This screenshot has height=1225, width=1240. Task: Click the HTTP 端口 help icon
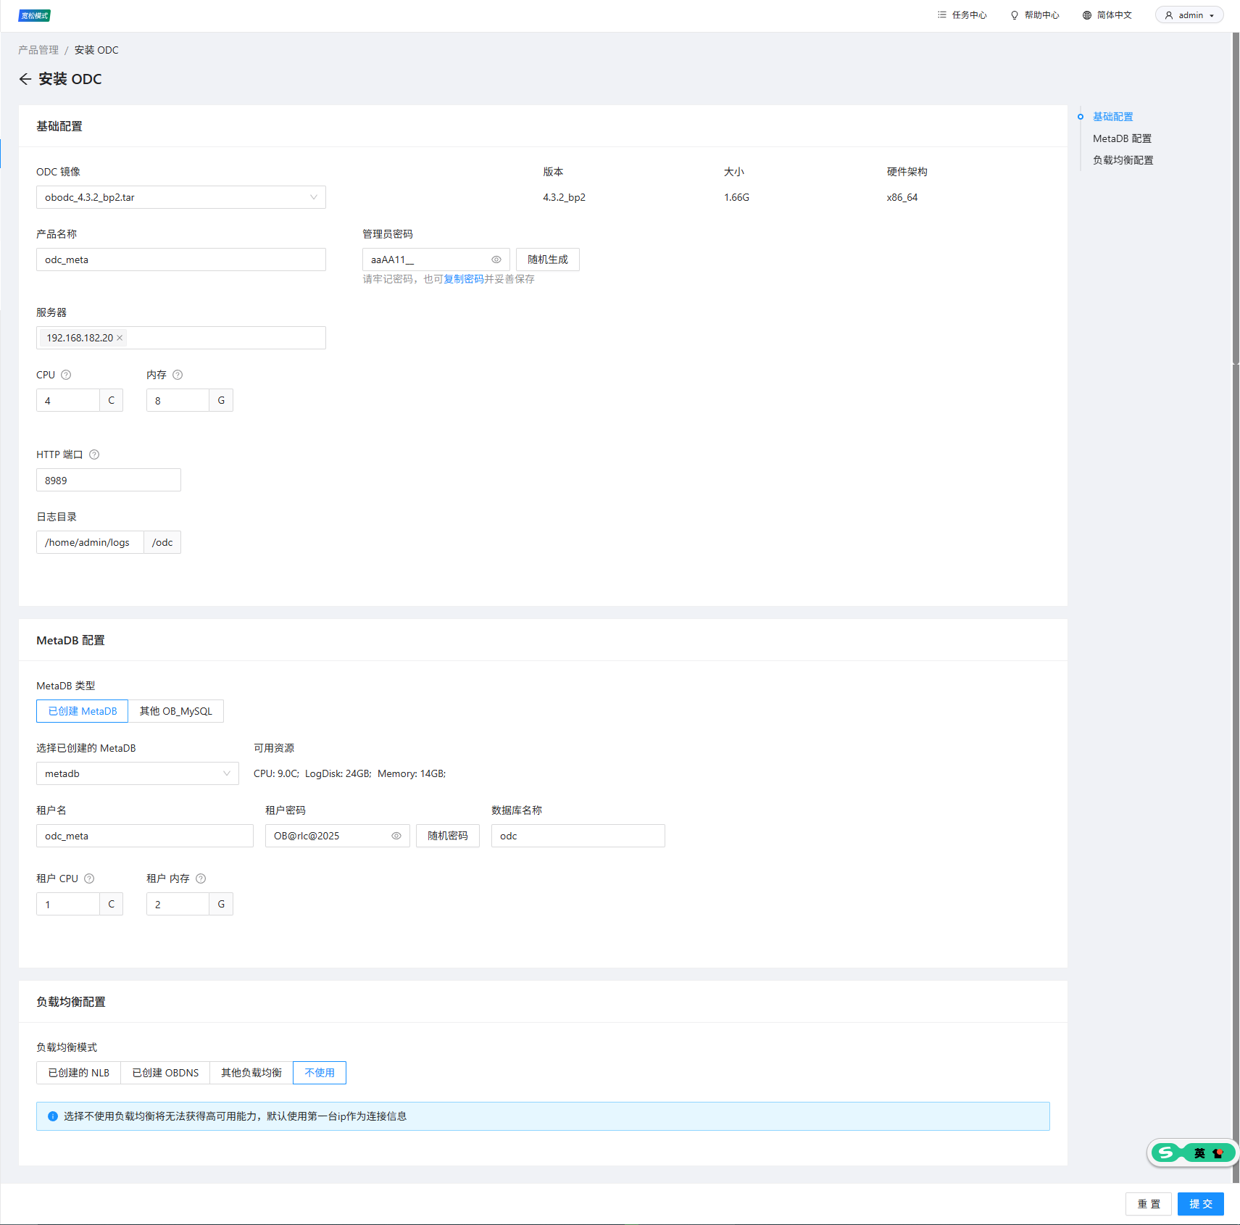click(94, 454)
